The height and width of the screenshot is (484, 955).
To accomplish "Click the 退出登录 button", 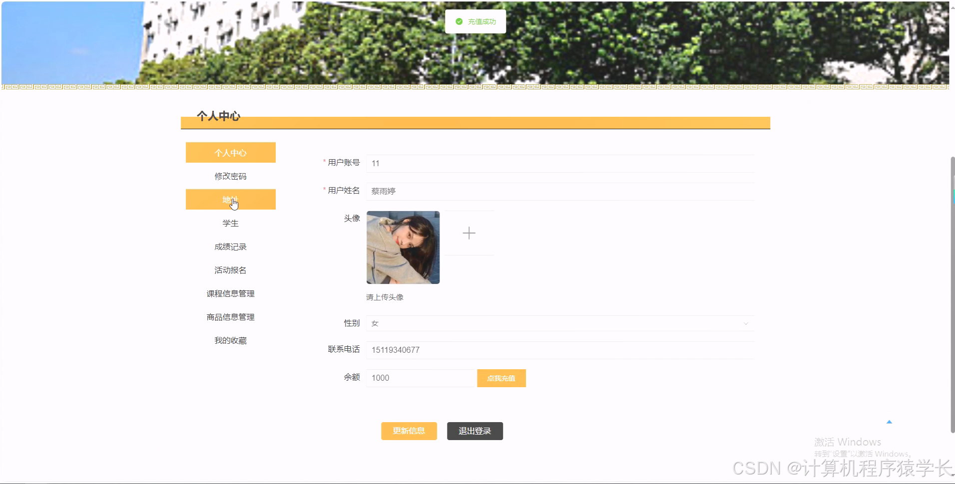I will pos(475,431).
